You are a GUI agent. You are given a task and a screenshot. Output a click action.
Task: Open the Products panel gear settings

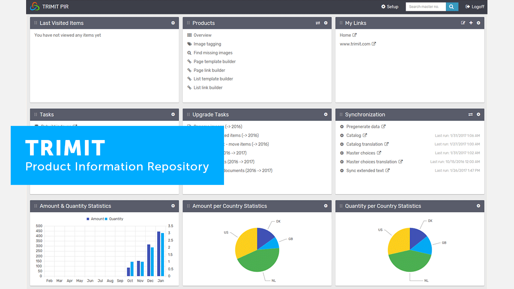point(326,23)
